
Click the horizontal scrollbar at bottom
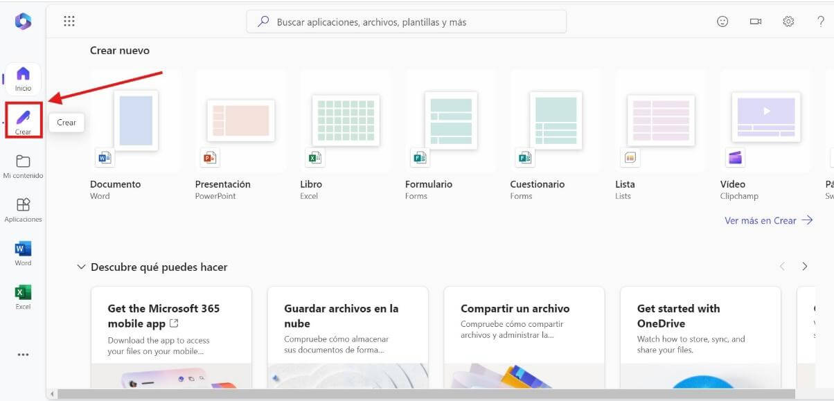pos(426,394)
